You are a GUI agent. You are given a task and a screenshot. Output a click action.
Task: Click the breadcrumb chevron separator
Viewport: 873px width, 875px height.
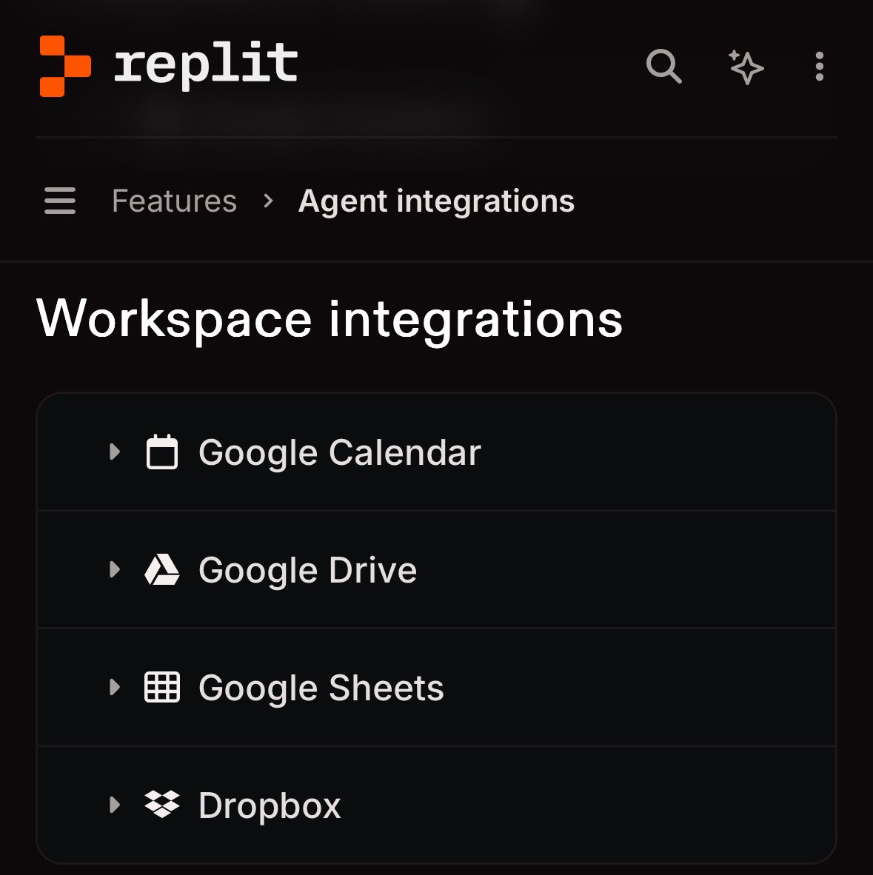coord(267,201)
